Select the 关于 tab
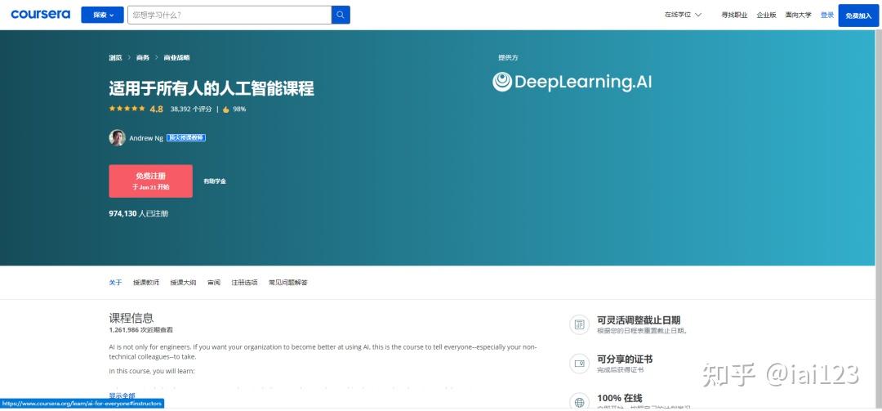 [x=115, y=283]
